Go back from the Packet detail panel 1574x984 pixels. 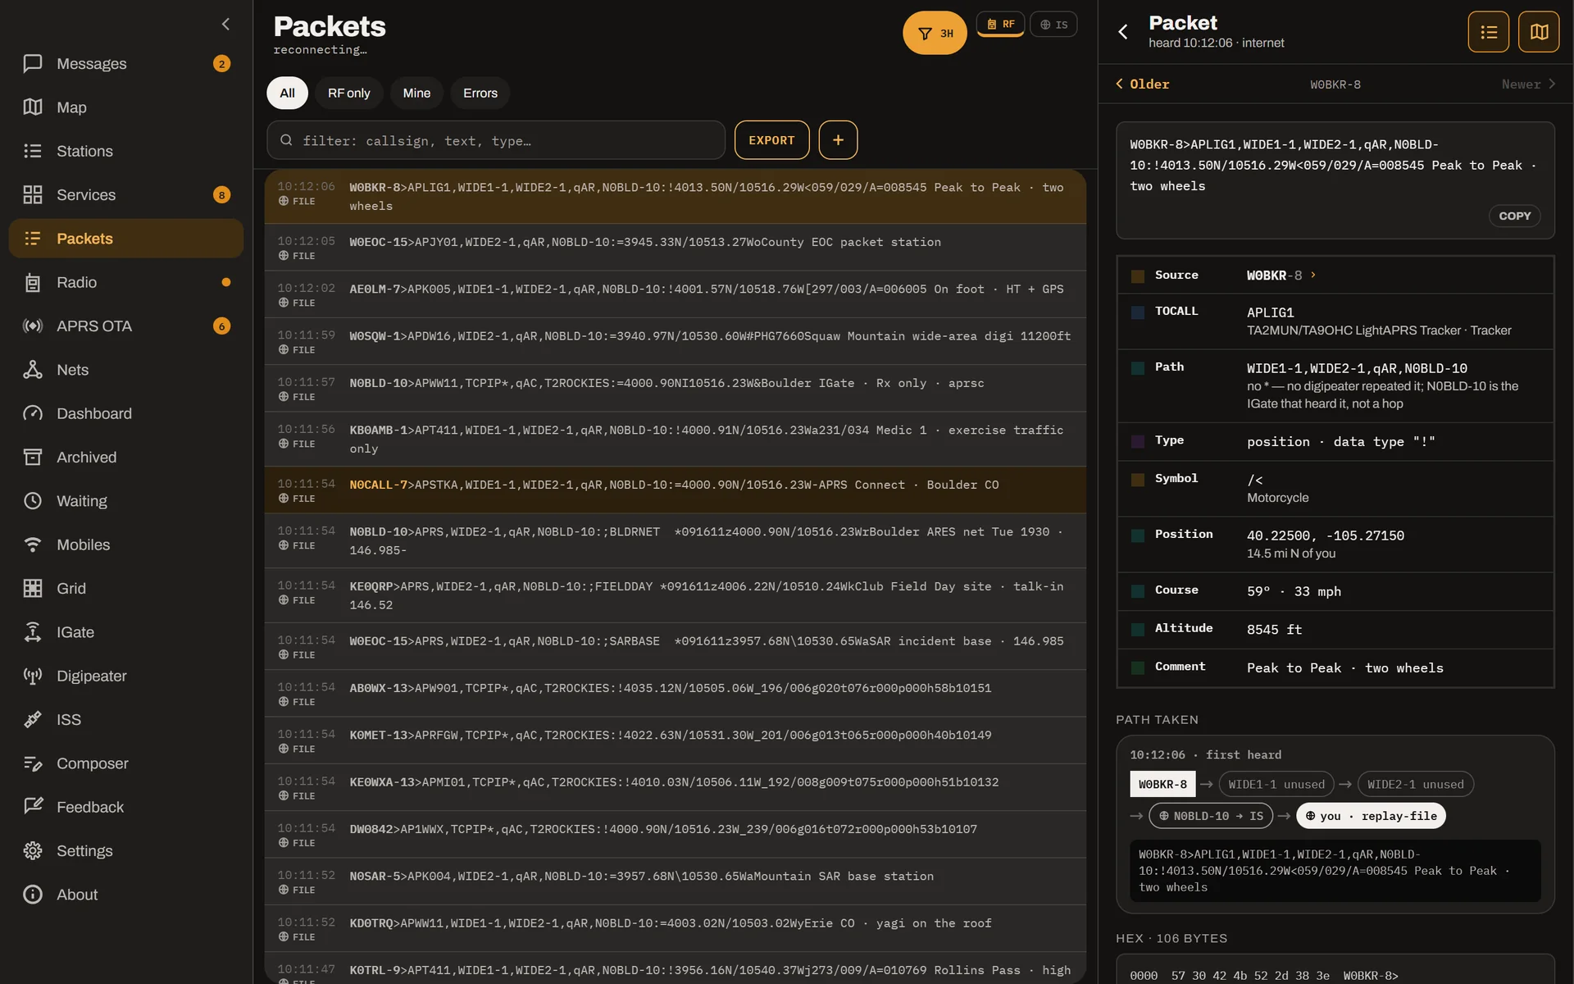coord(1123,32)
